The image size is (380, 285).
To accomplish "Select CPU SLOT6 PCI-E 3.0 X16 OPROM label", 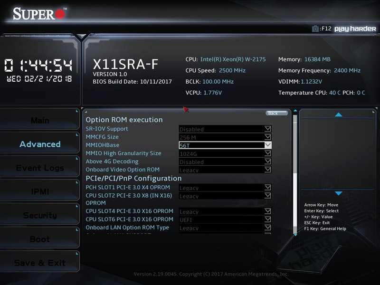I will [129, 219].
